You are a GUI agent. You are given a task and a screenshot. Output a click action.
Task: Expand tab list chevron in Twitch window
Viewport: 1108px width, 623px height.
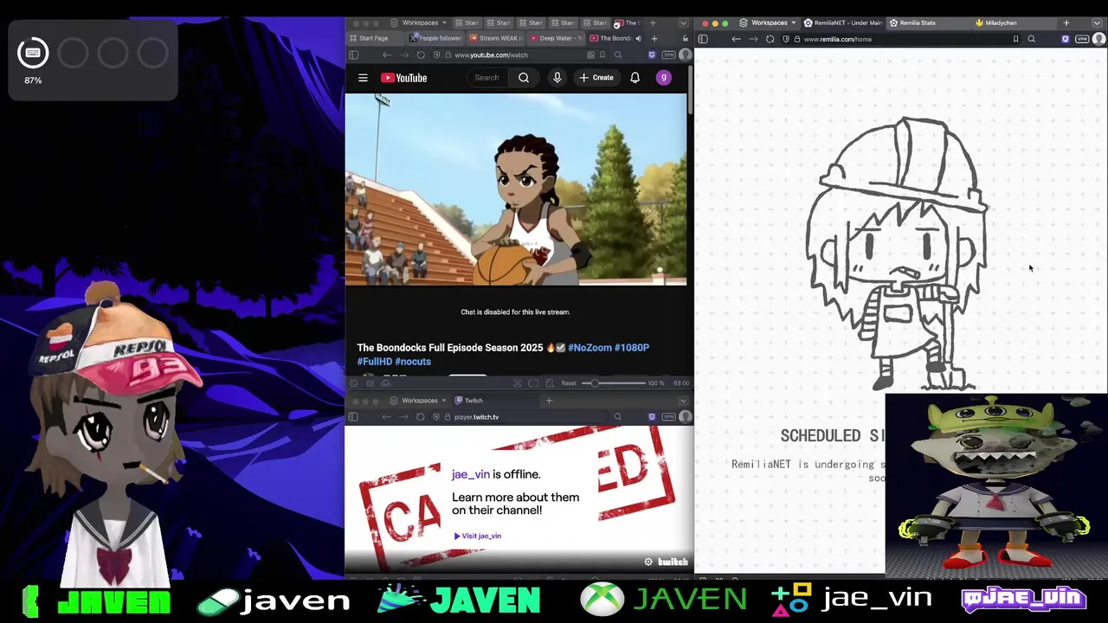click(683, 401)
